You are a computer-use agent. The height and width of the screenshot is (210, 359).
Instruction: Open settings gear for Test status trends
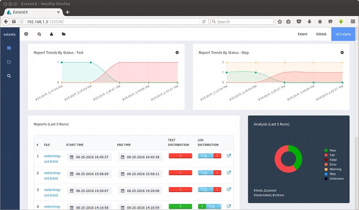point(177,52)
